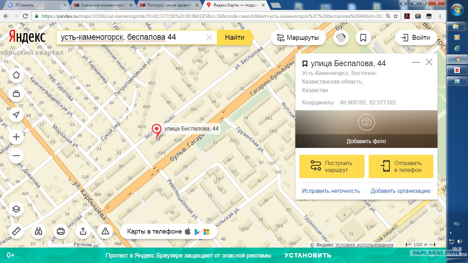
Task: Click the red map pin marker
Action: tap(157, 131)
